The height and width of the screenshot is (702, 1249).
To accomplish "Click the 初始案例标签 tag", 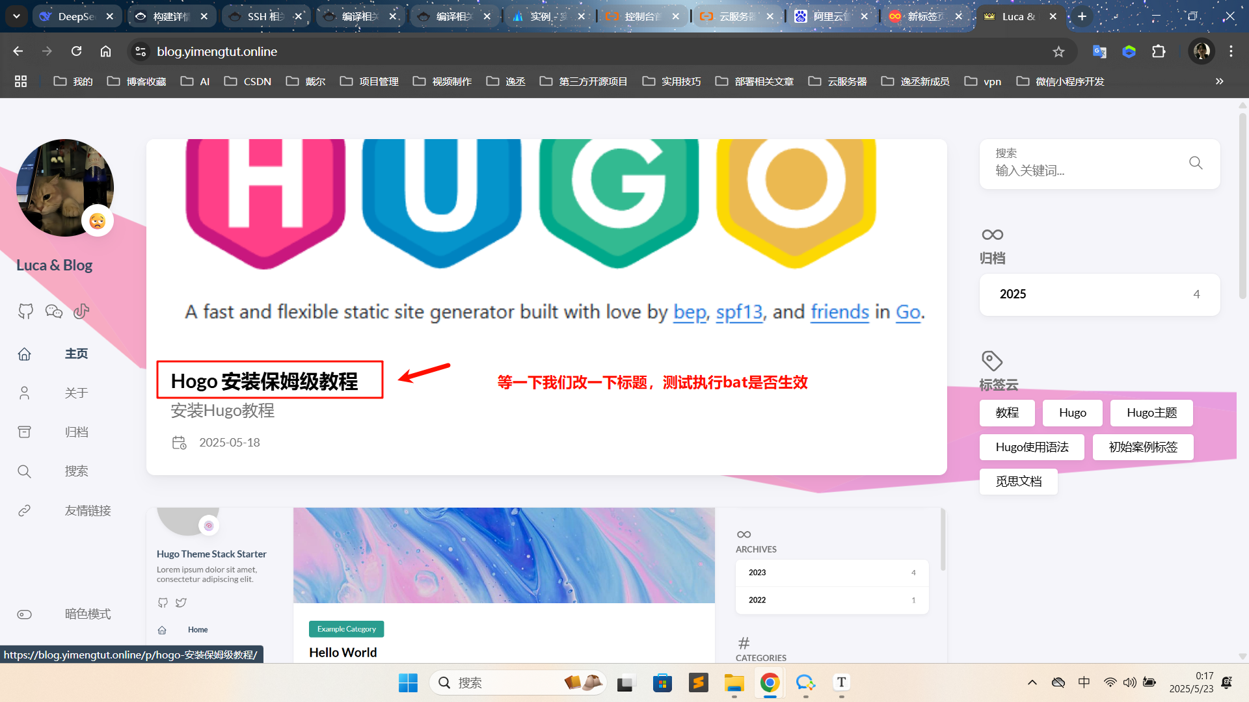I will pyautogui.click(x=1143, y=447).
